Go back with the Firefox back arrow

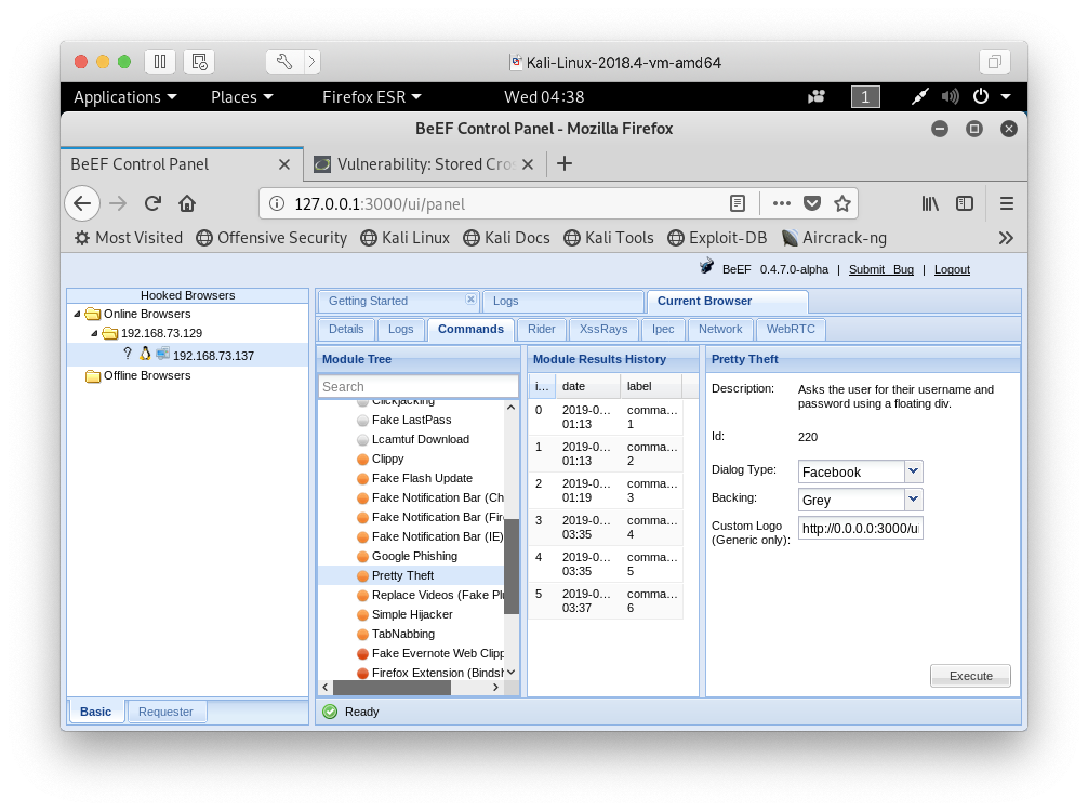point(82,204)
